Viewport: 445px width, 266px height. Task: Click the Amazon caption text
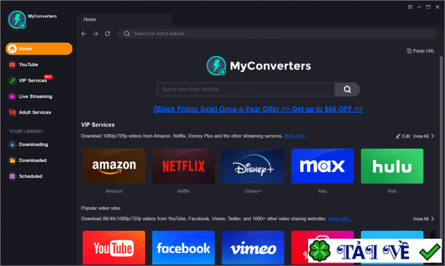tap(114, 191)
